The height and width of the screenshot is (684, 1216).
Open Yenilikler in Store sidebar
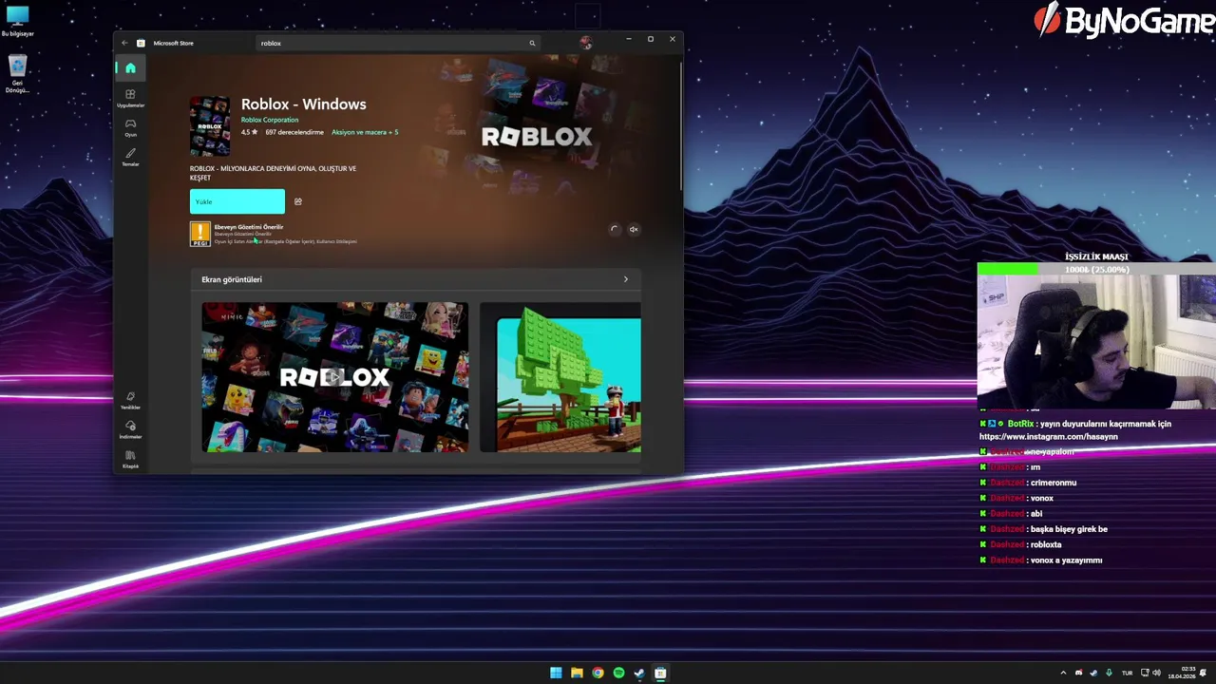tap(130, 400)
